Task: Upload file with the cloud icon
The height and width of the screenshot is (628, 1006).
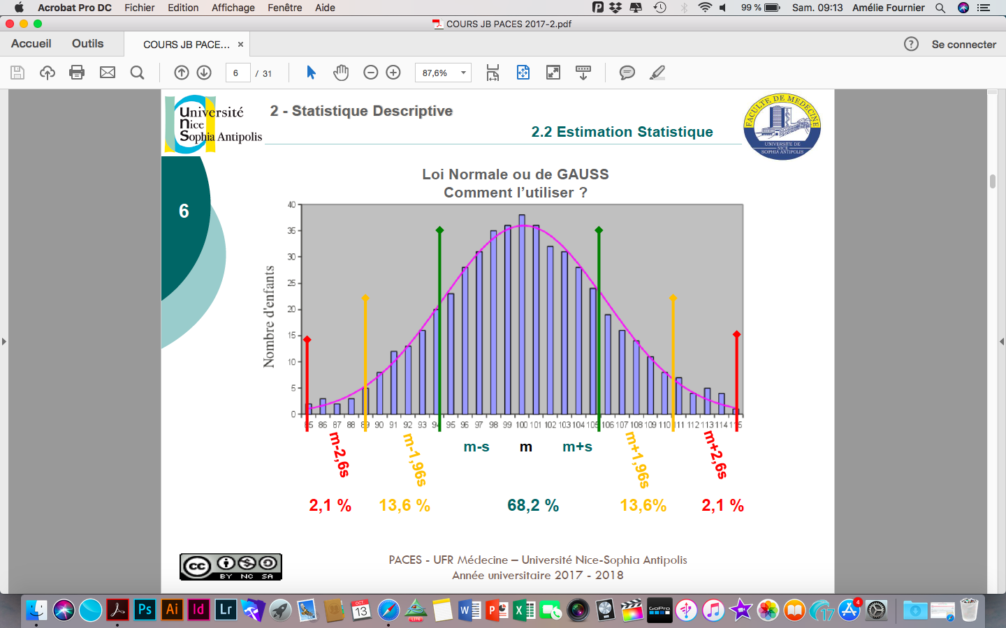Action: point(47,73)
